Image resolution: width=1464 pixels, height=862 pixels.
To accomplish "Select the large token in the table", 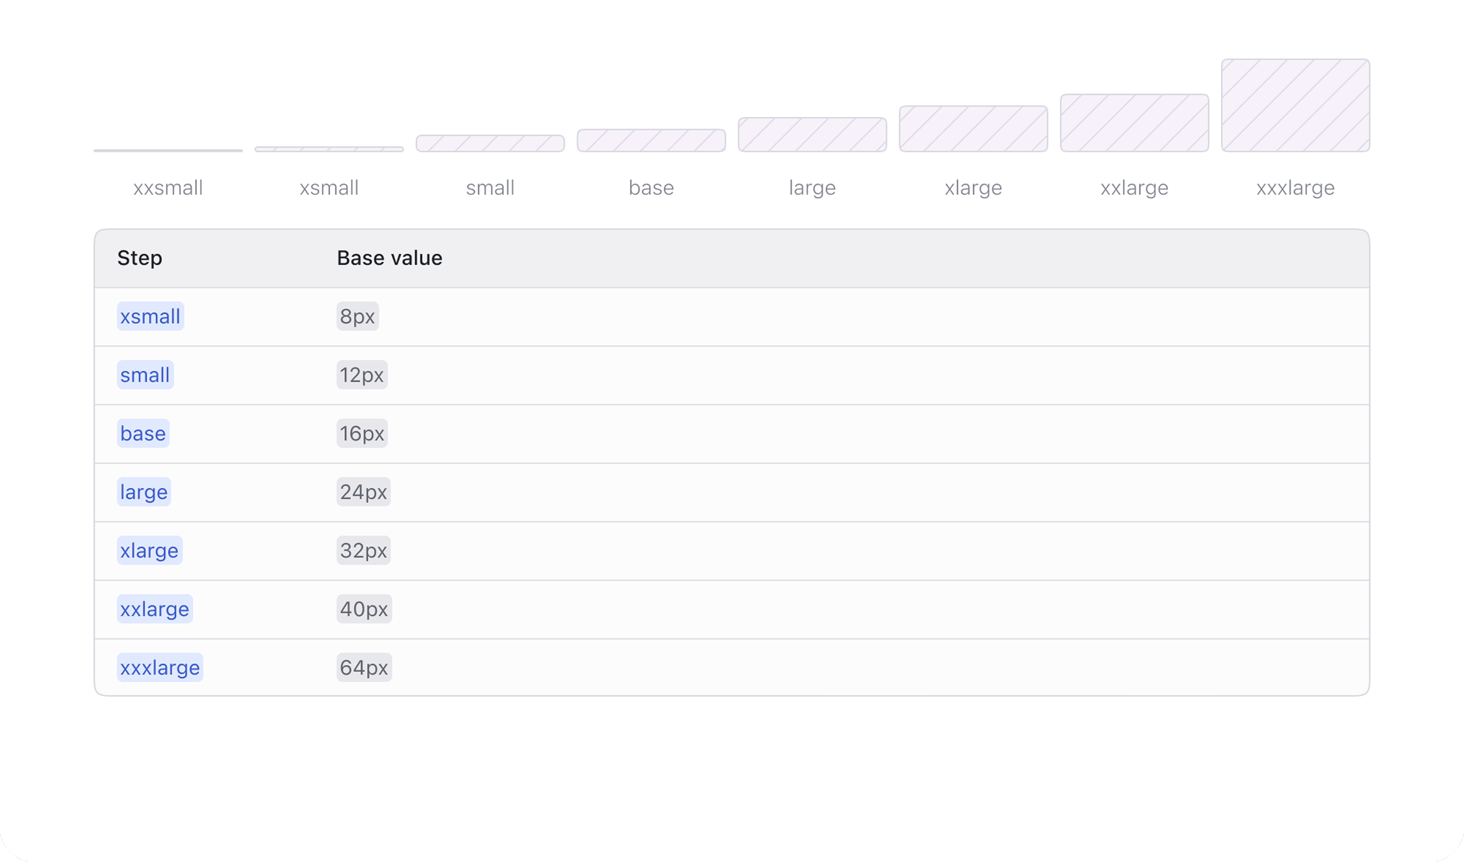I will 144,492.
